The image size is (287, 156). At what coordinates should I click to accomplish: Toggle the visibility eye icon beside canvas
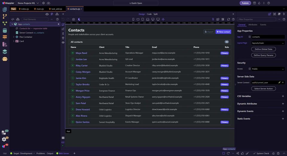click(63, 42)
